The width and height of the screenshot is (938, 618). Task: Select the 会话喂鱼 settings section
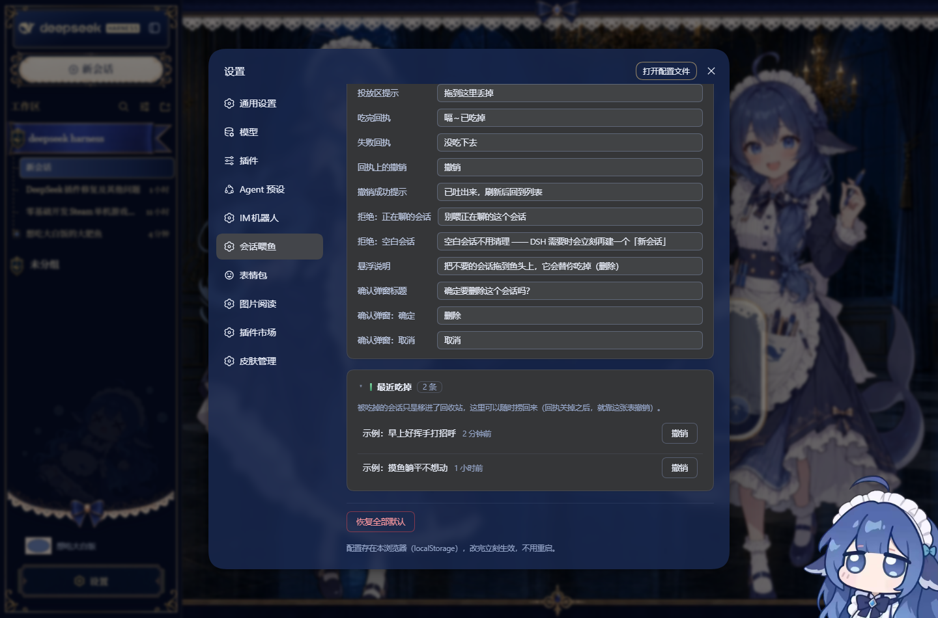270,247
